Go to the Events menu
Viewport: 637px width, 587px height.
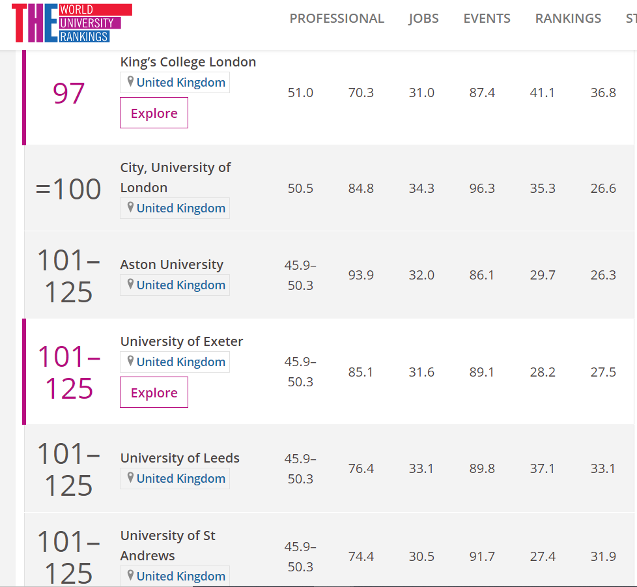[x=487, y=18]
